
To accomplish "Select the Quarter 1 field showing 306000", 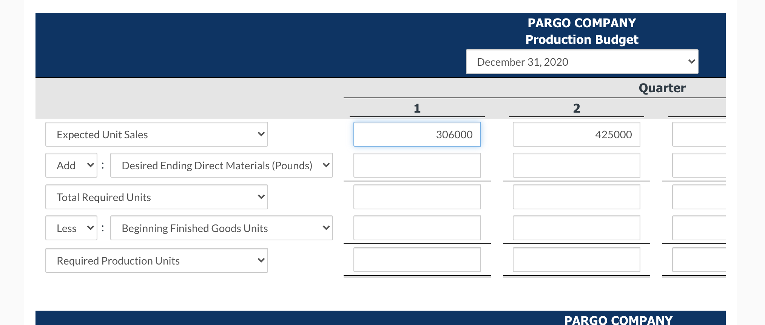I will 416,134.
